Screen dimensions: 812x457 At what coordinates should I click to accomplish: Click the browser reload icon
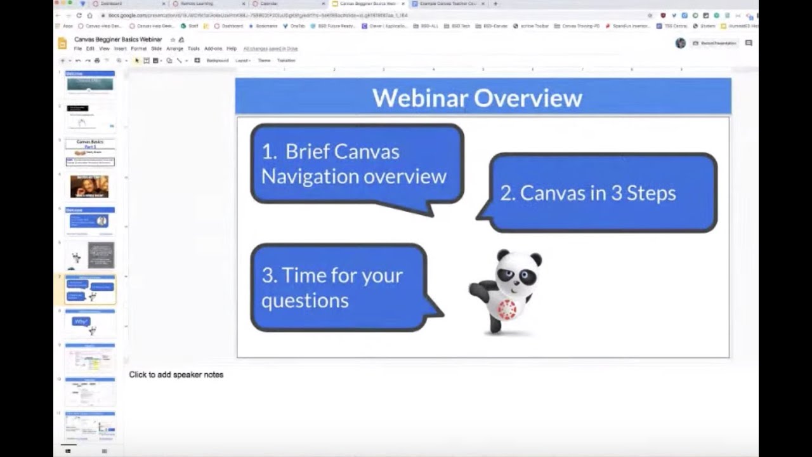79,15
